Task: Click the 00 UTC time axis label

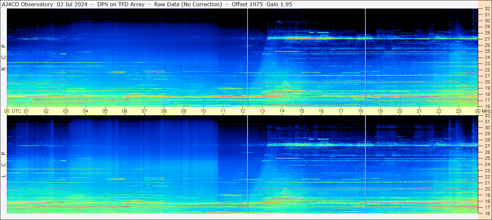Action: coord(13,111)
